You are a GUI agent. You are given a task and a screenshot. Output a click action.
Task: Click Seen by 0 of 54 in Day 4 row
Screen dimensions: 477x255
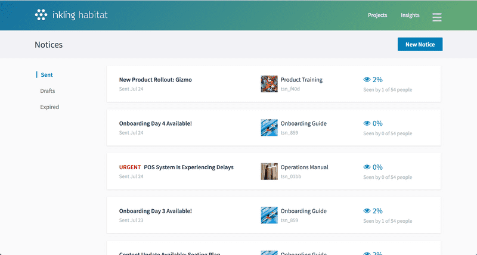[x=388, y=133]
